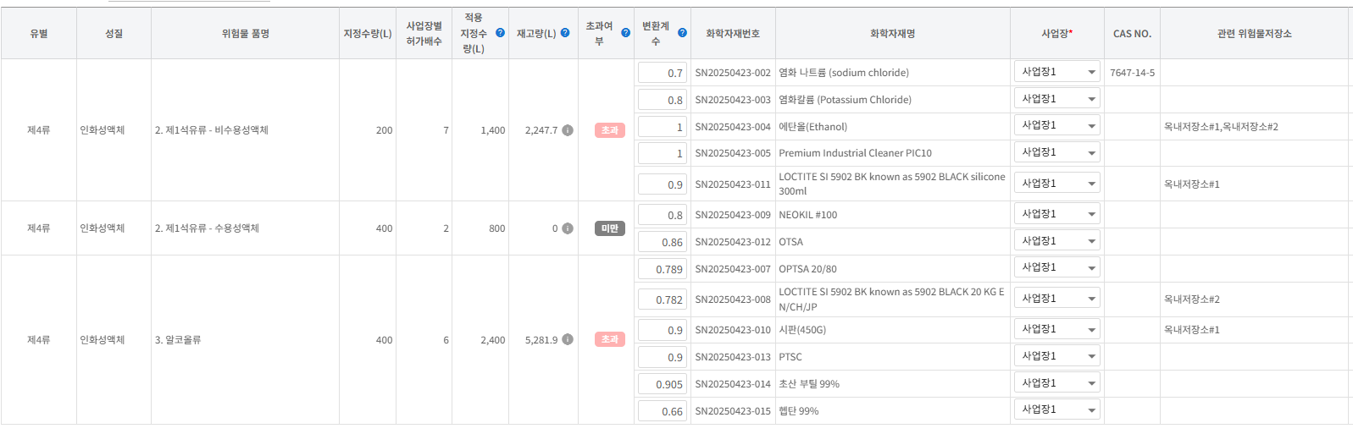Viewport: 1353px width, 434px height.
Task: Click the 관련 위험물저장소 column header
Action: click(x=1255, y=34)
